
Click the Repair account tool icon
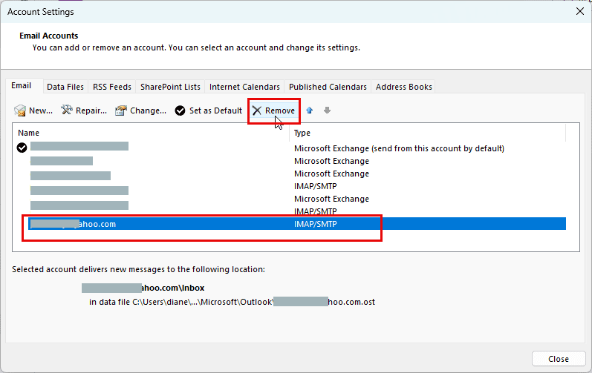pyautogui.click(x=67, y=111)
